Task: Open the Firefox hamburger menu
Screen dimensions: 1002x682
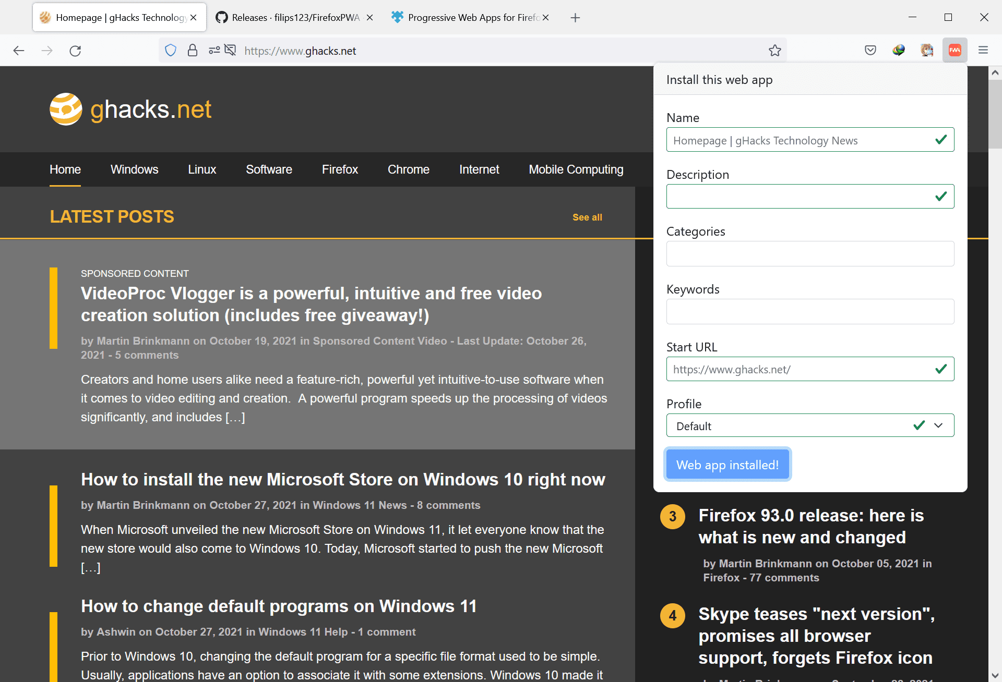Action: click(x=983, y=50)
